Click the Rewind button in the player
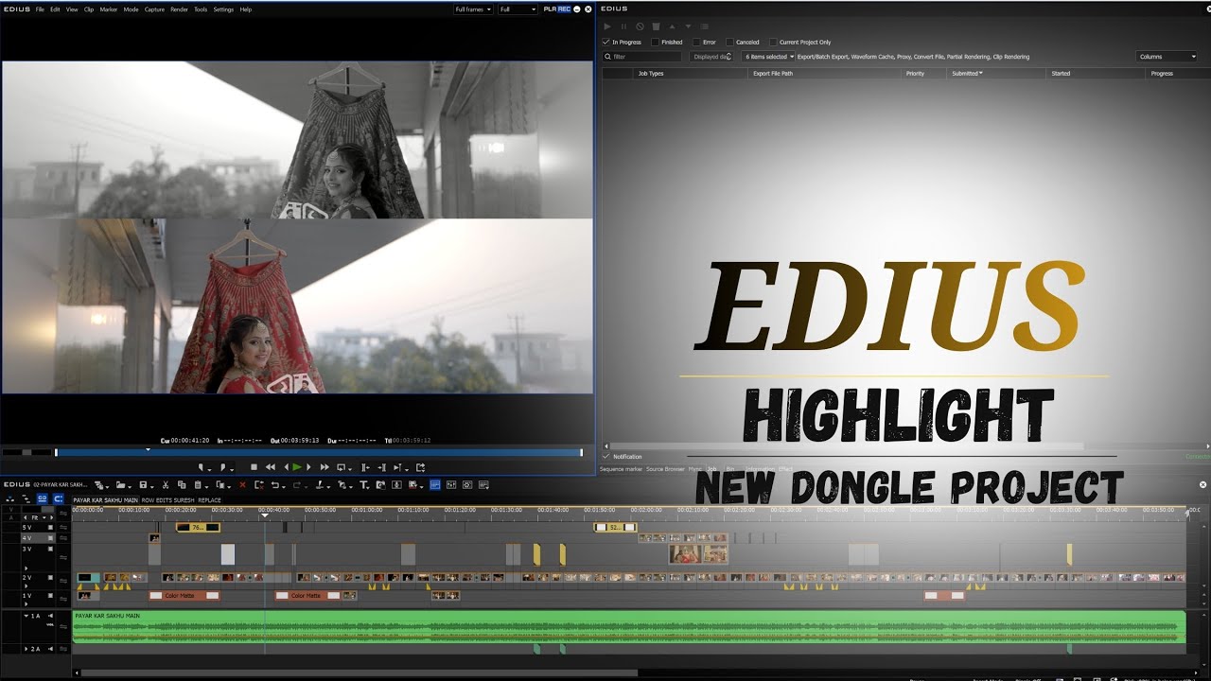The image size is (1211, 681). [271, 467]
